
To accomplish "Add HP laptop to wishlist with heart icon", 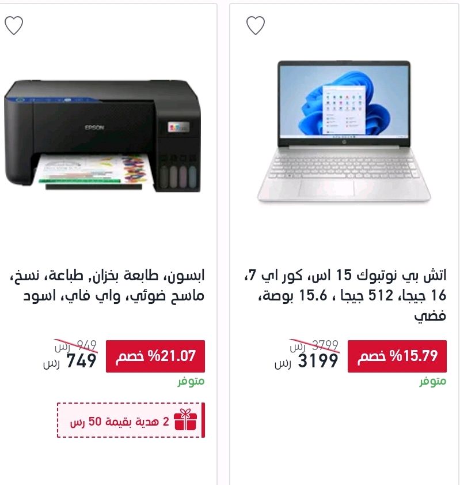I will (256, 25).
